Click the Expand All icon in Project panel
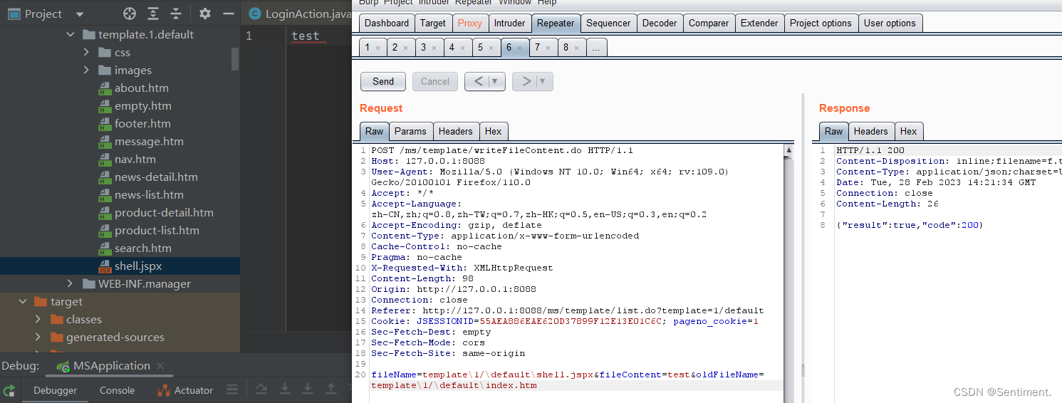Image resolution: width=1062 pixels, height=403 pixels. click(153, 14)
